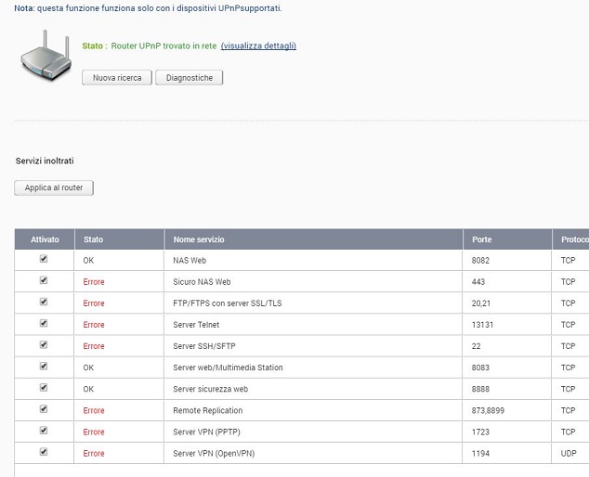Click the Porte column header
The image size is (589, 477).
coord(481,239)
